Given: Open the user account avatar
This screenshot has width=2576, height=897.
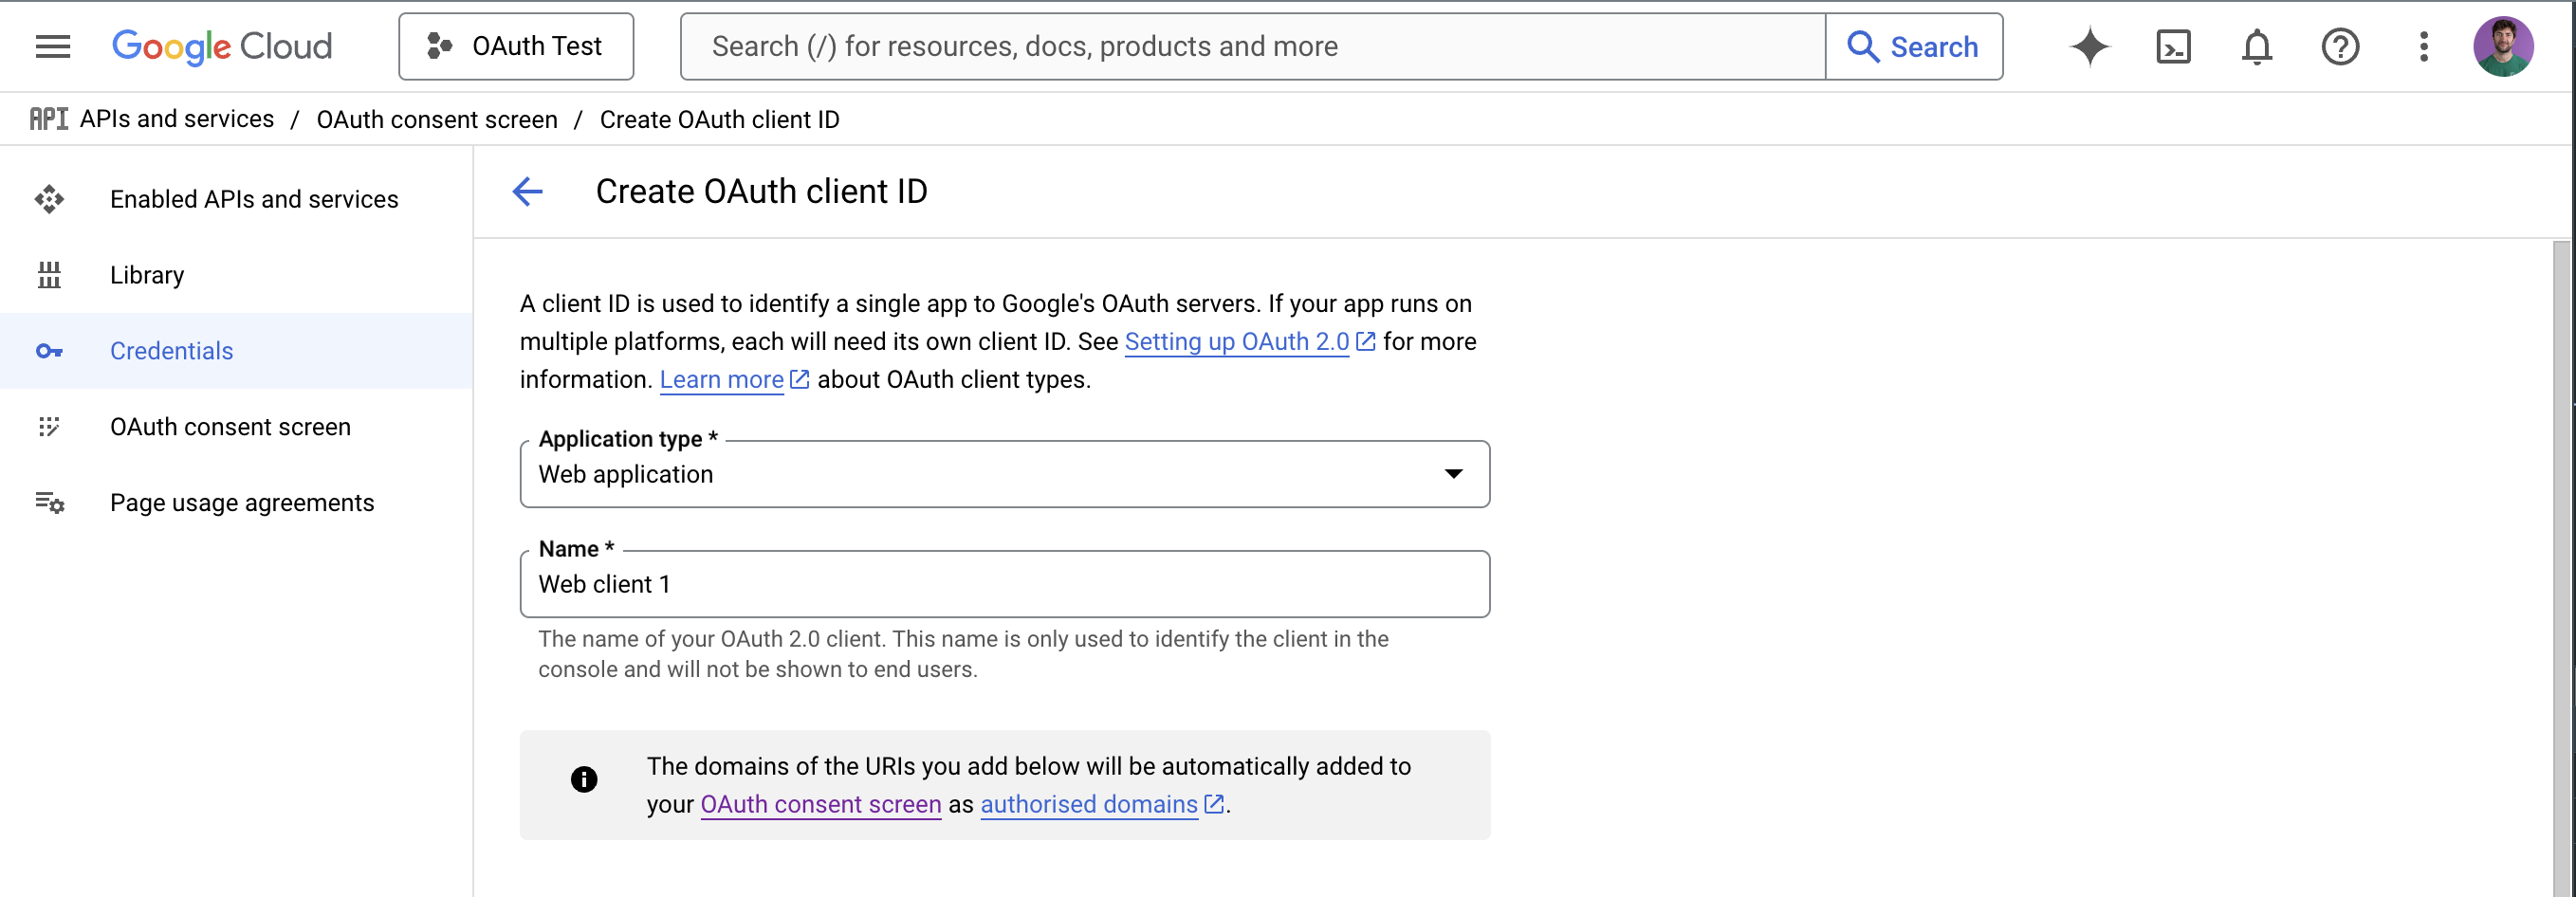Looking at the screenshot, I should click(x=2502, y=46).
